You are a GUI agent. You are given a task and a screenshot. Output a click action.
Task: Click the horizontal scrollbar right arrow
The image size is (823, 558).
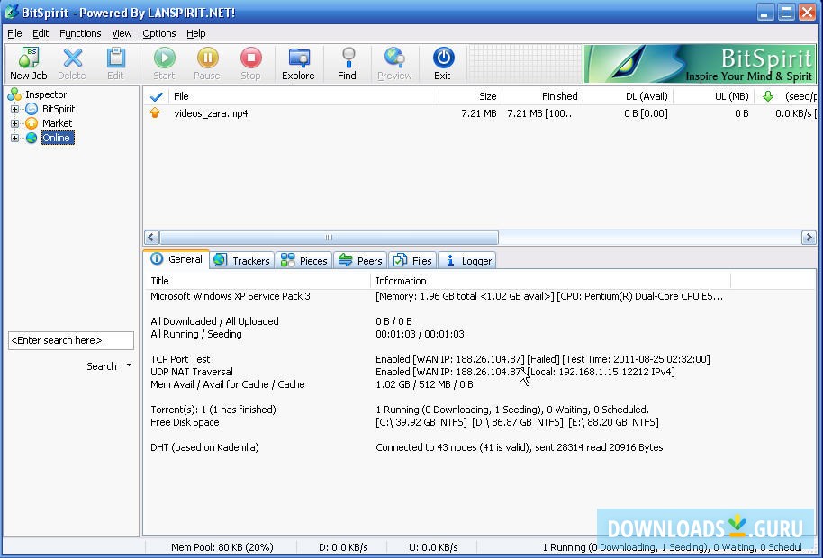click(809, 238)
